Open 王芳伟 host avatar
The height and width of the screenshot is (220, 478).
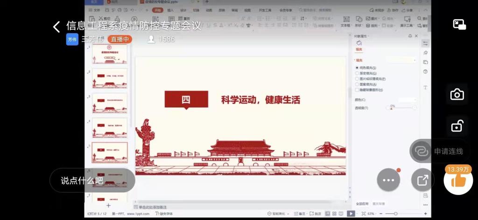(72, 39)
